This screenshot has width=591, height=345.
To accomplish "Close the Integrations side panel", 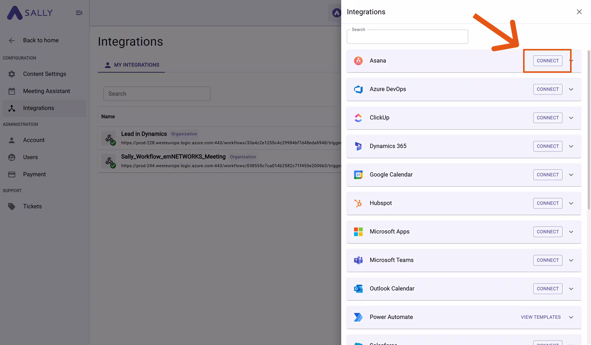I will tap(579, 12).
